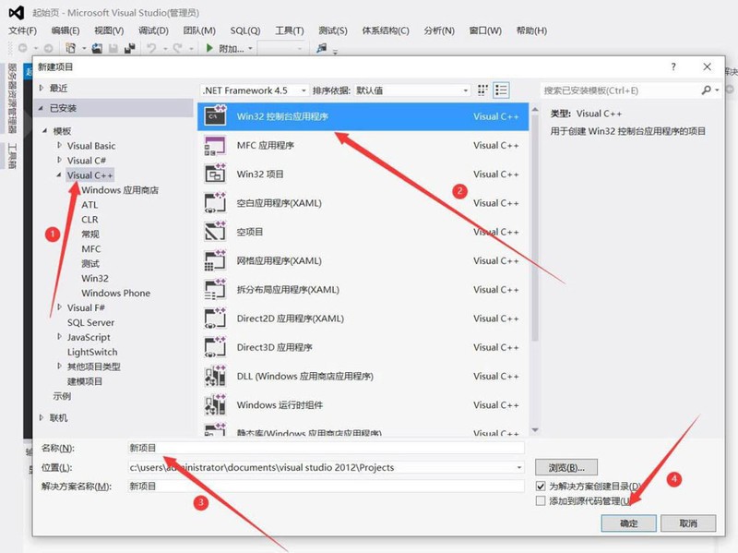The height and width of the screenshot is (553, 738).
Task: Switch template list to detailed list view
Action: pos(501,90)
